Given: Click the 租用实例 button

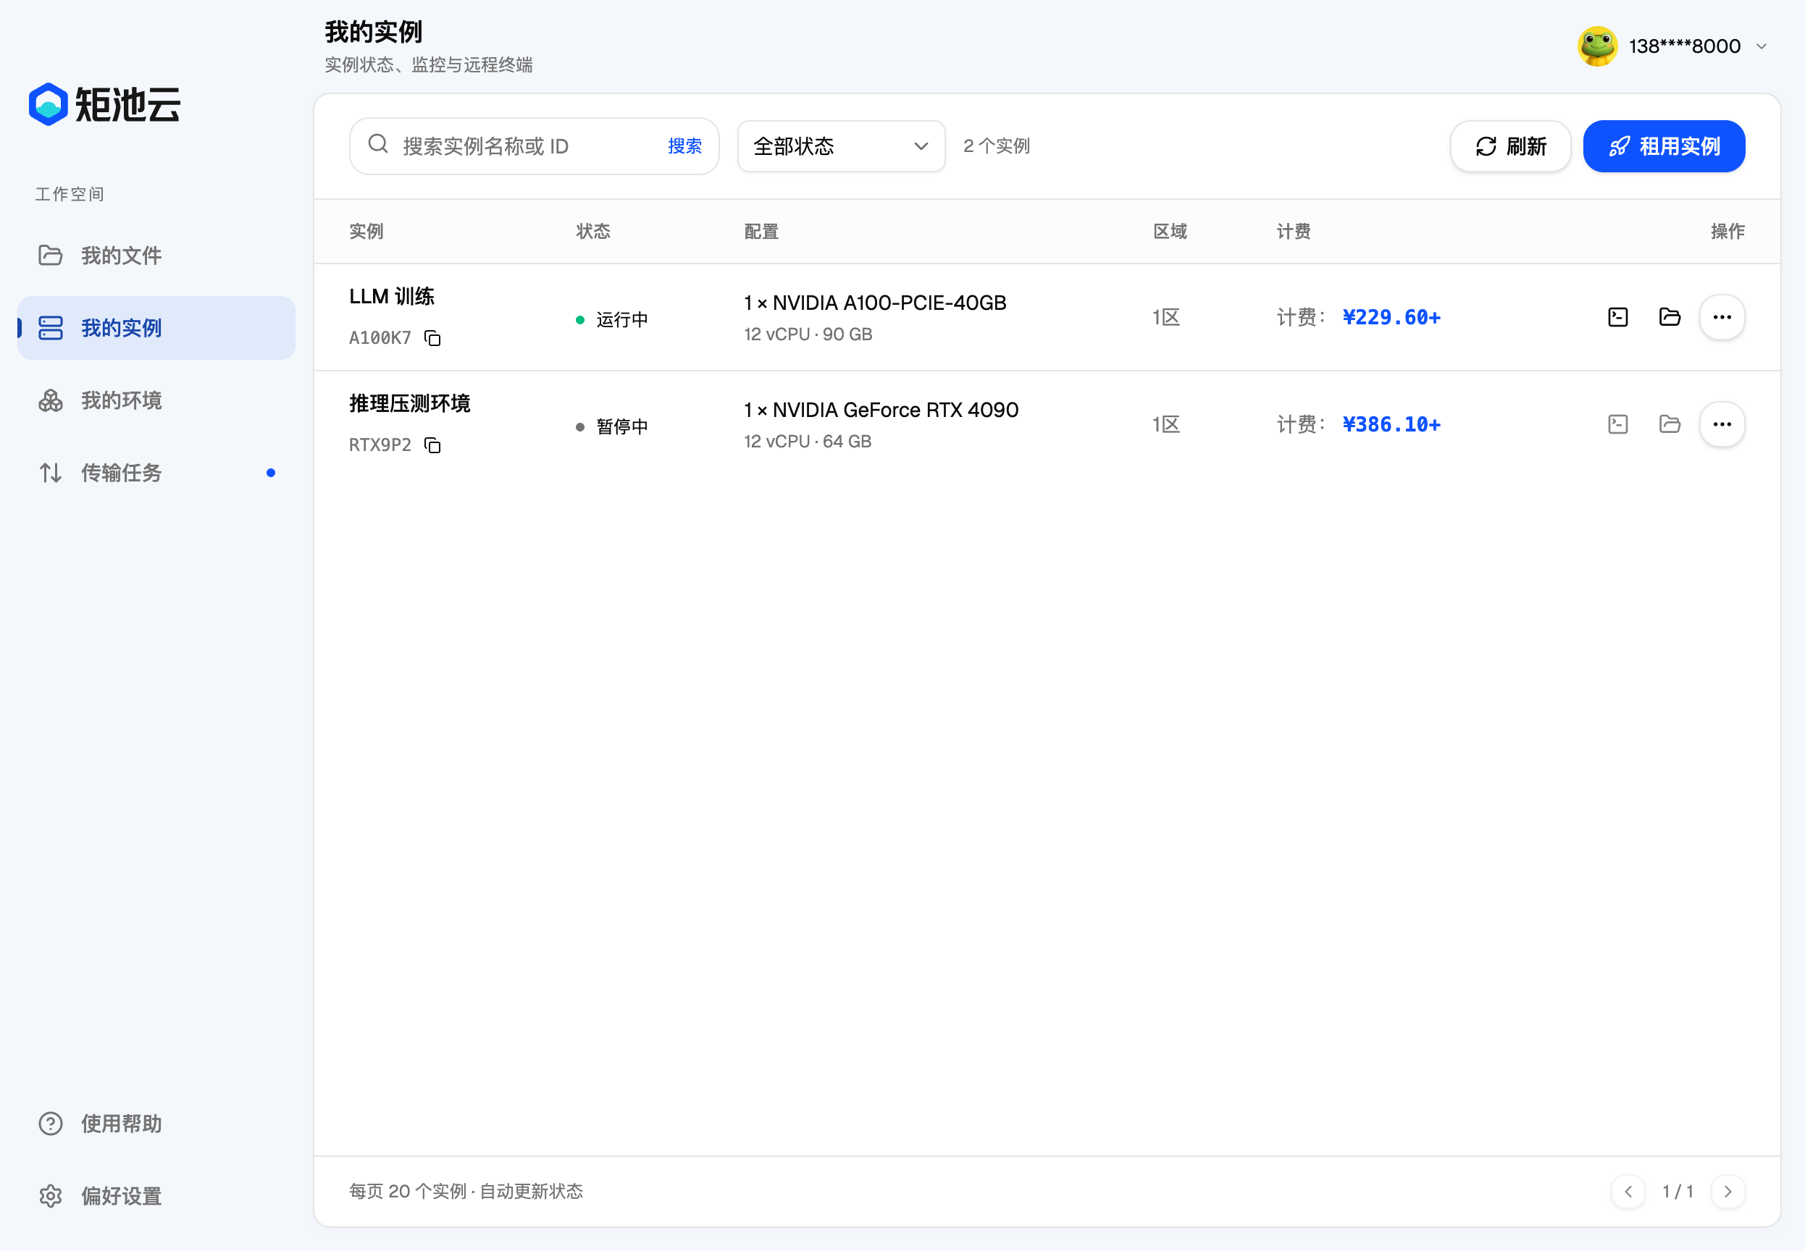Looking at the screenshot, I should point(1664,146).
